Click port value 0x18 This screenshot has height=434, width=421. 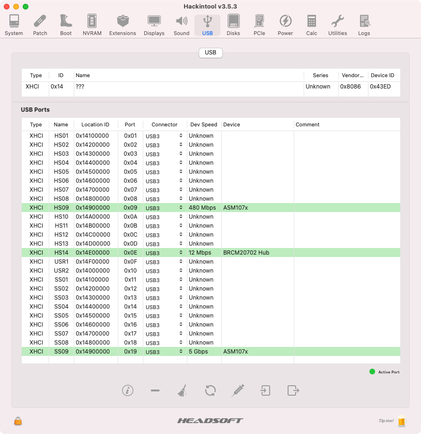(131, 342)
